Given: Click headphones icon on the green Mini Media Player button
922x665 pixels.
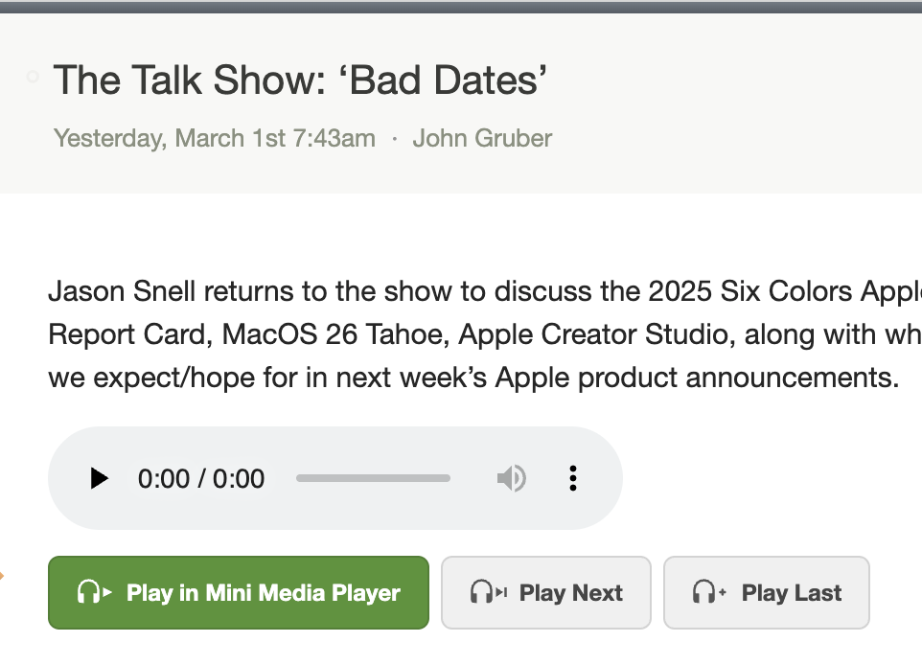Looking at the screenshot, I should (x=94, y=593).
